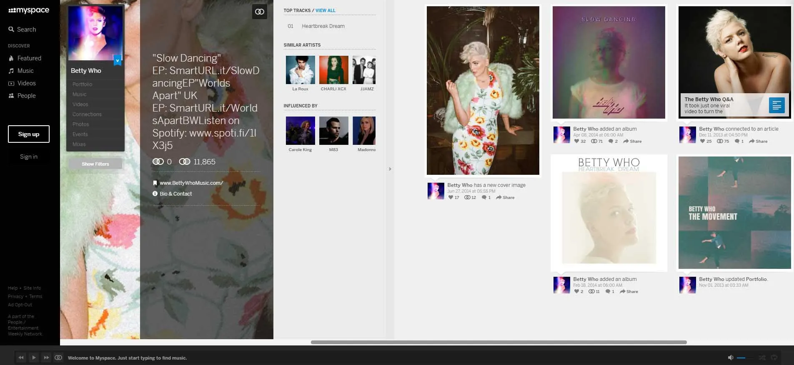Click the play button in player

[34, 358]
